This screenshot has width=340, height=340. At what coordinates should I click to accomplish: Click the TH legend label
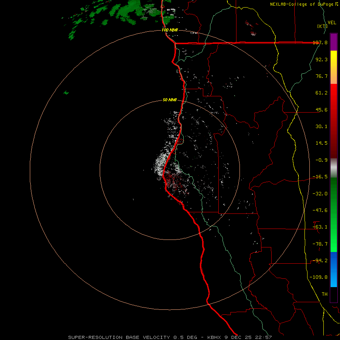tap(325, 294)
